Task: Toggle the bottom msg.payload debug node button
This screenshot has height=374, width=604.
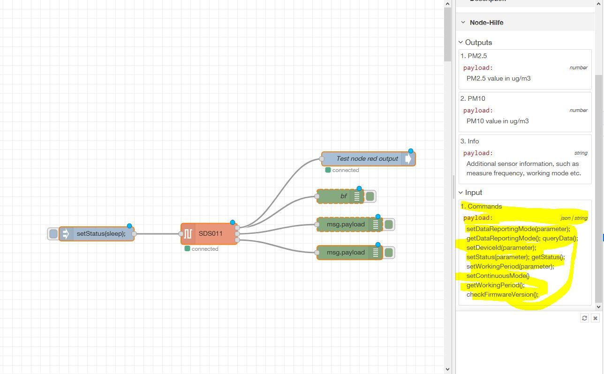Action: point(389,253)
